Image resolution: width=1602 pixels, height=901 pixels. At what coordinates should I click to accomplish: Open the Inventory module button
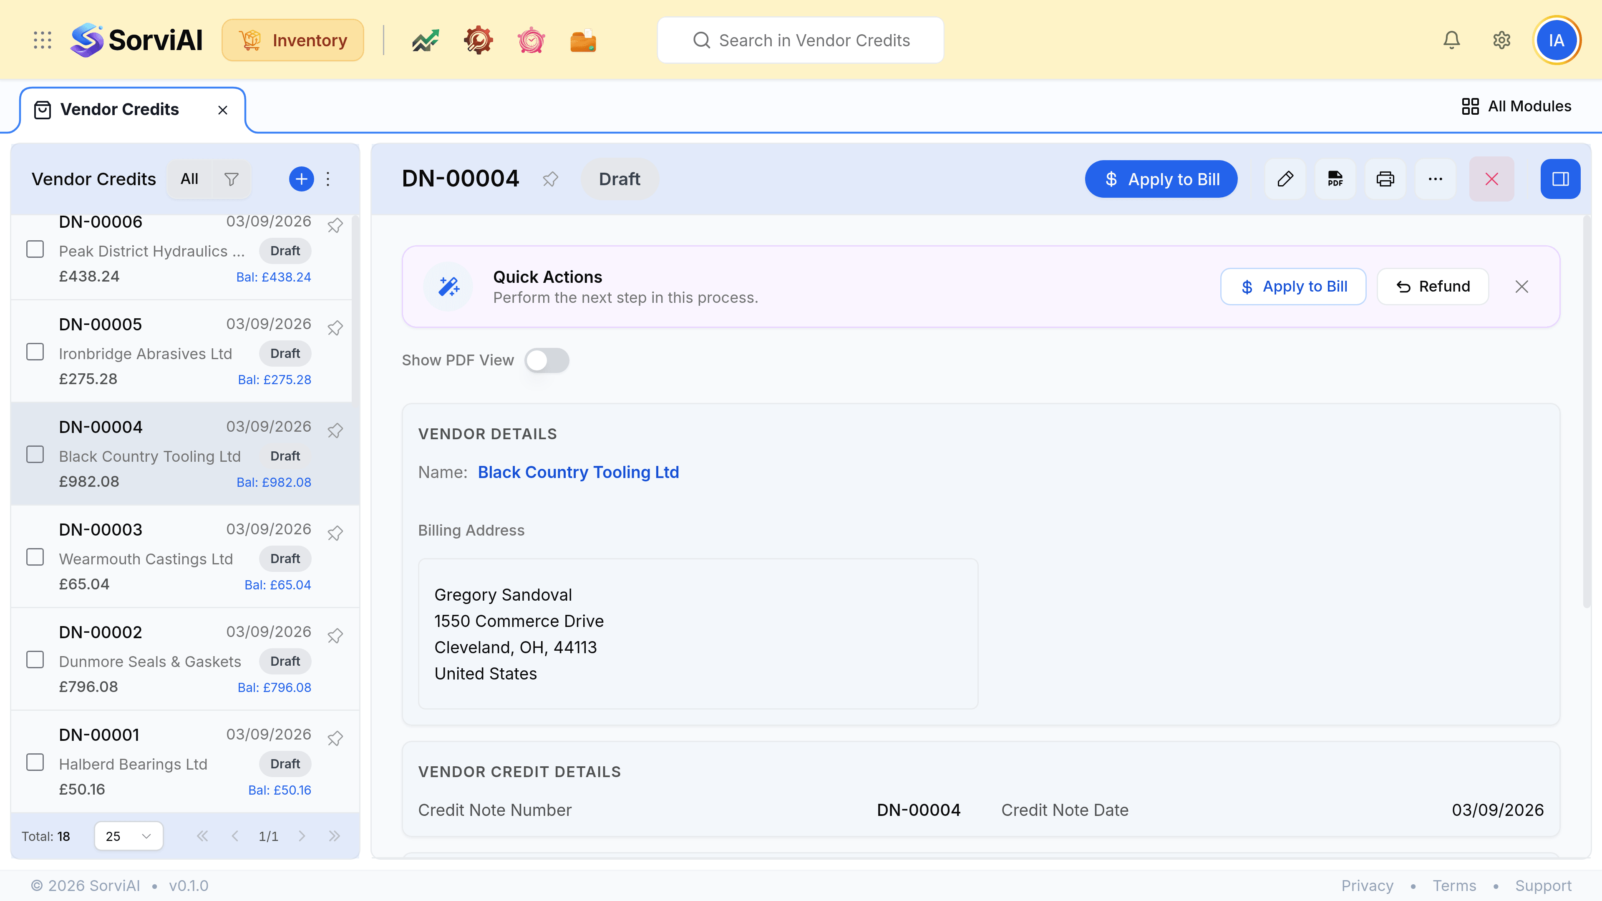293,40
